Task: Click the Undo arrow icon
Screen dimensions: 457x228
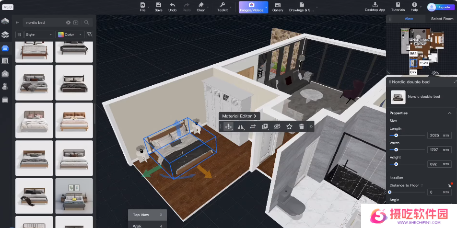Action: click(x=172, y=5)
